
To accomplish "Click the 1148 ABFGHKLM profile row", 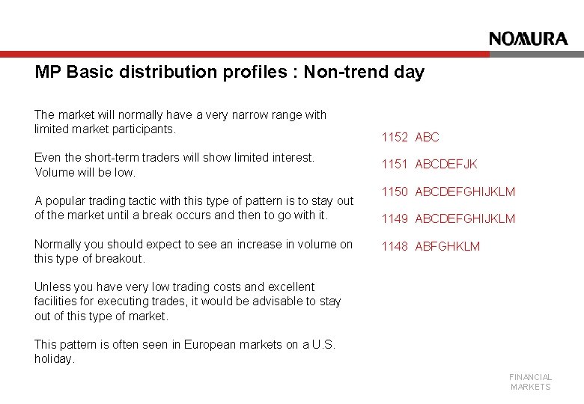I will pos(431,246).
